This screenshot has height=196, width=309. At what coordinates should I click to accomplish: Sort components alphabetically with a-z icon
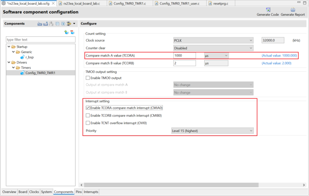[x=51, y=24]
